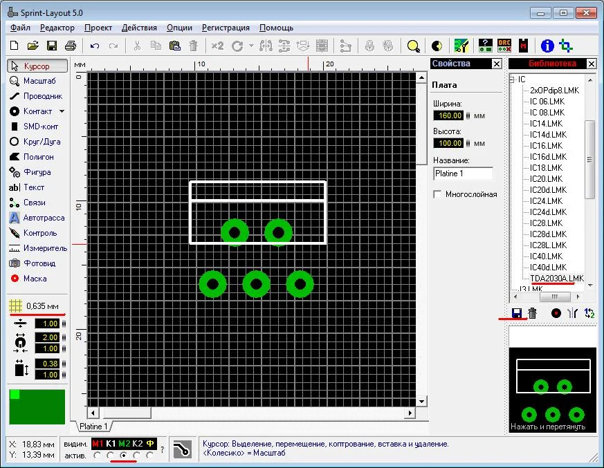Open the grid size 0,635 mm selector

pyautogui.click(x=37, y=306)
